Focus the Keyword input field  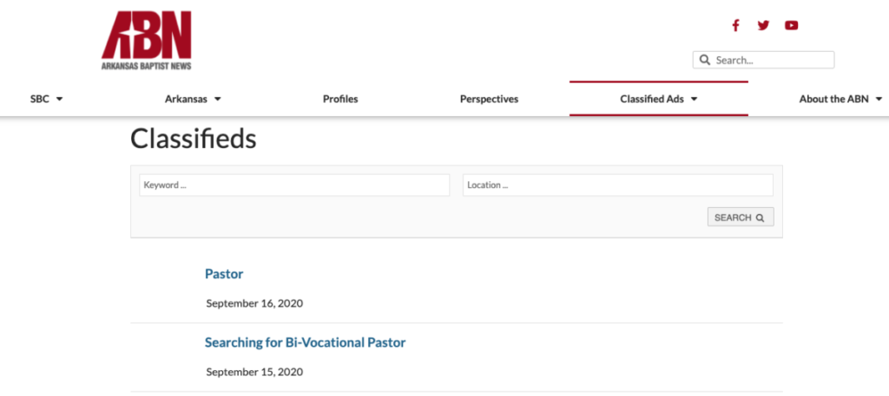(294, 185)
